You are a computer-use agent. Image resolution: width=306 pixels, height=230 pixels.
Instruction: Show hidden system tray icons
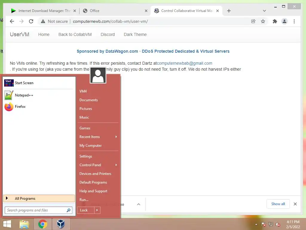pos(256,224)
